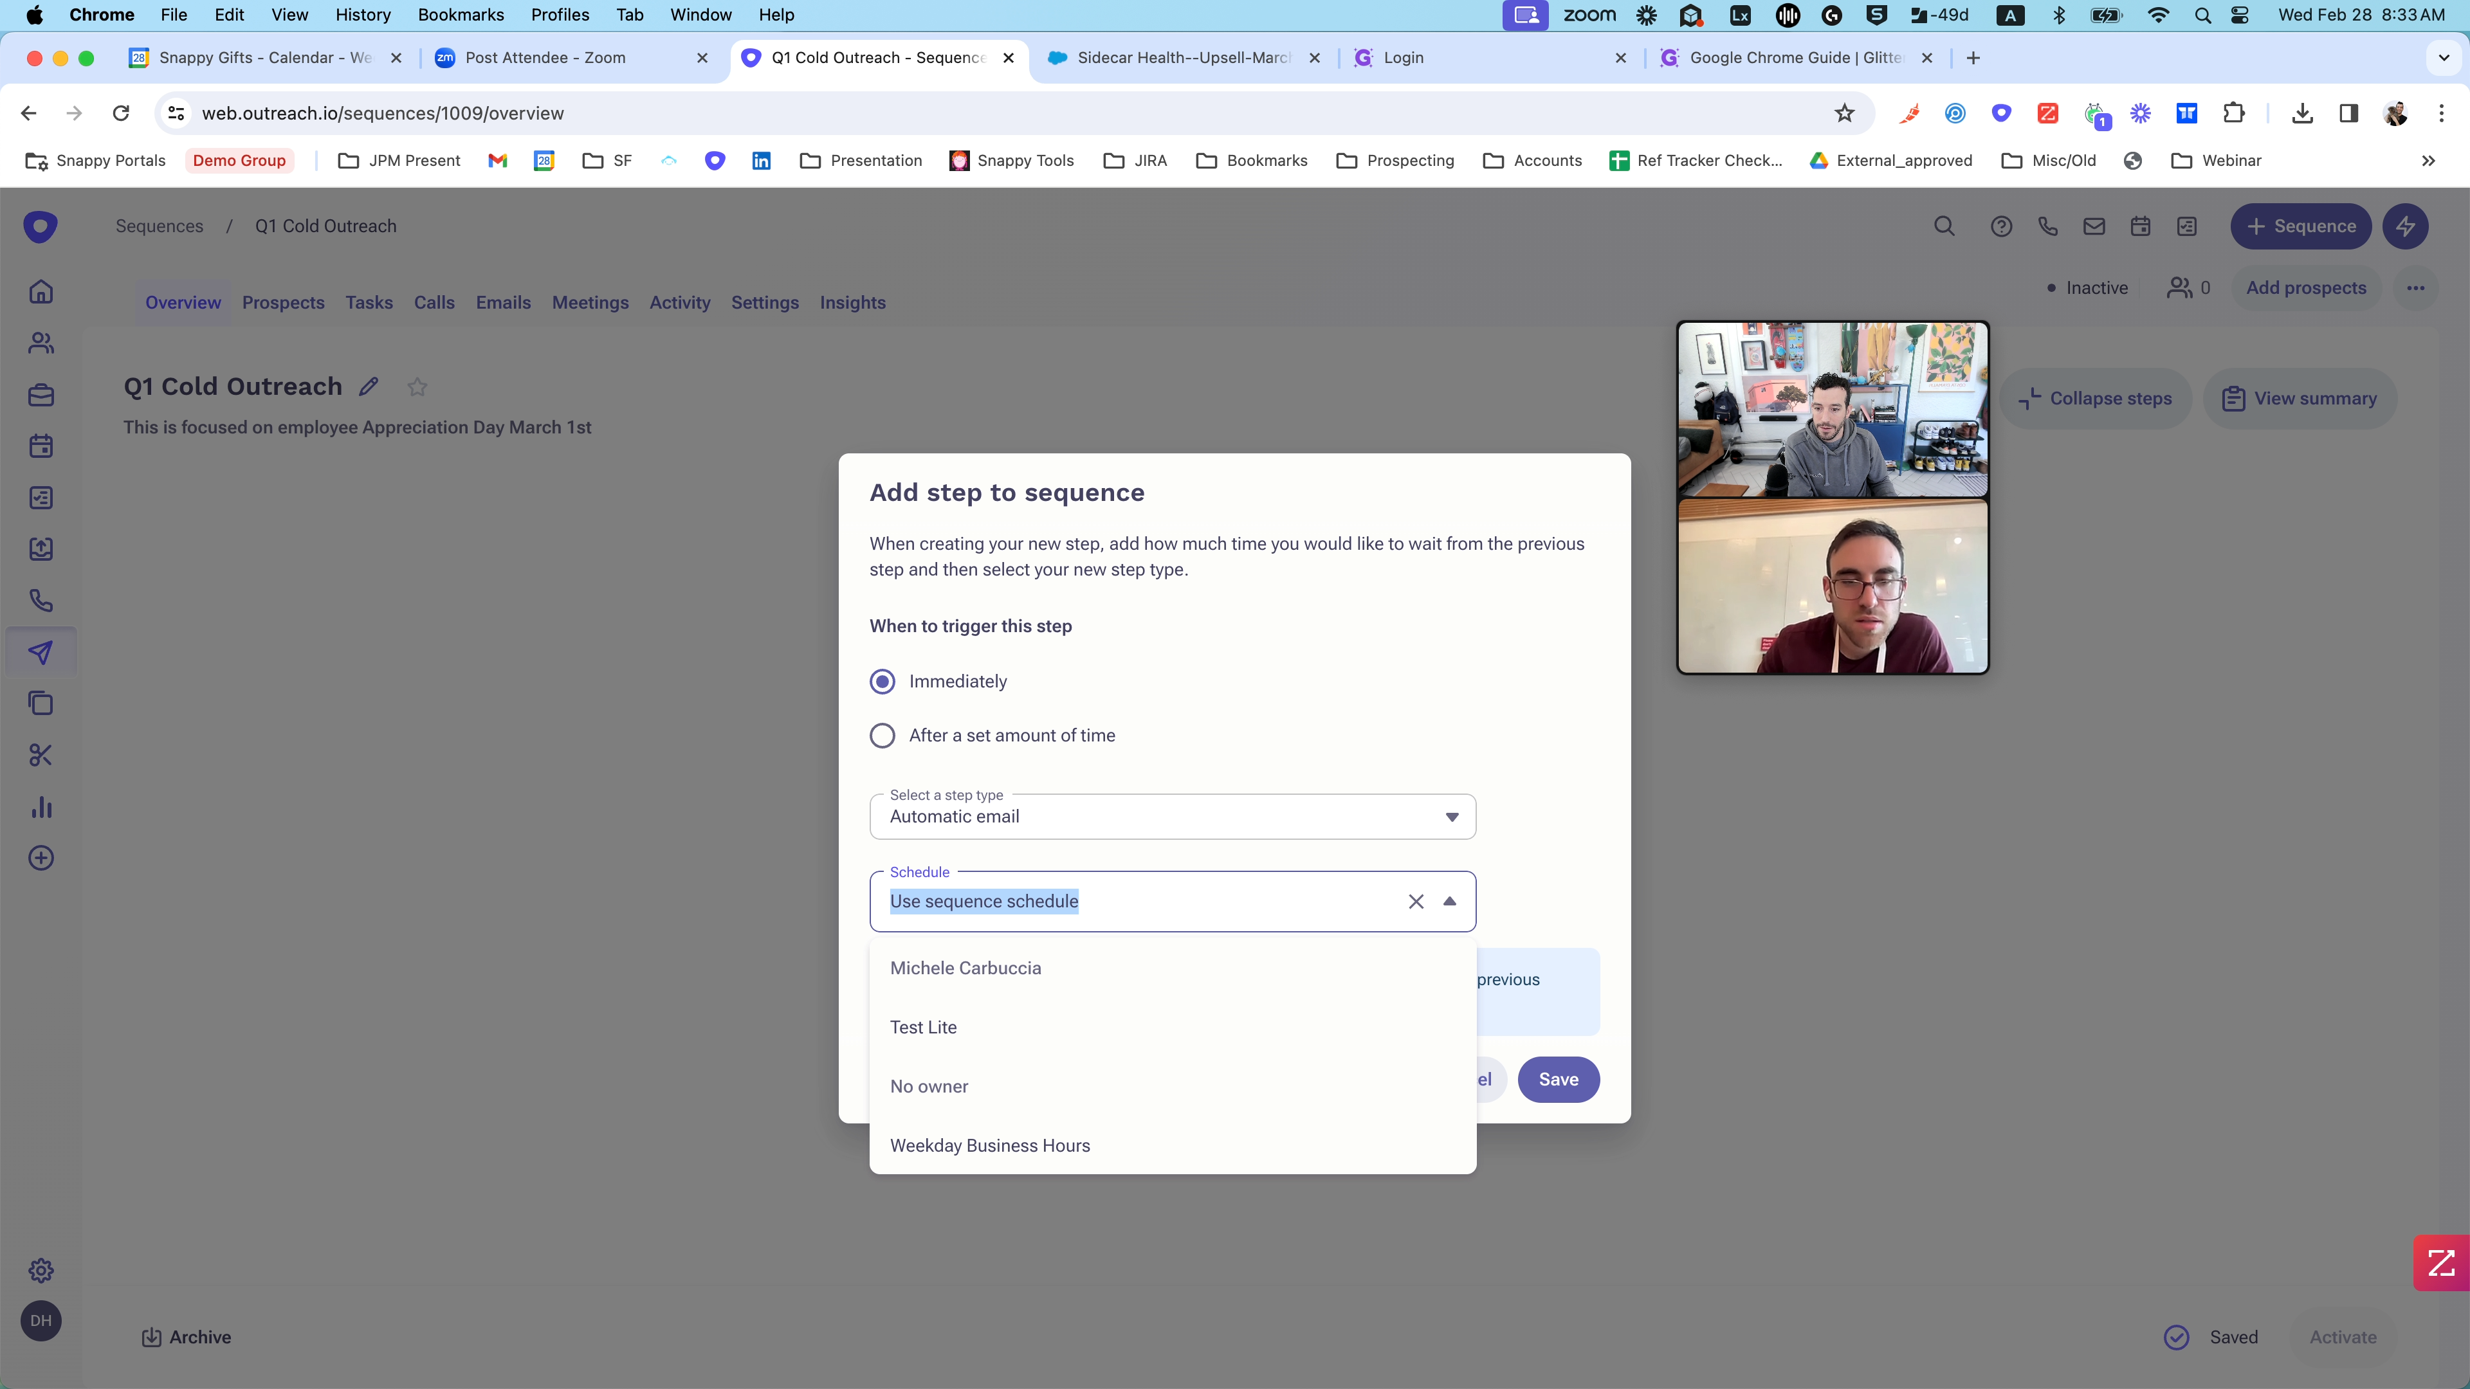2470x1389 pixels.
Task: Click the lightning bolt quick action button
Action: pos(2405,226)
